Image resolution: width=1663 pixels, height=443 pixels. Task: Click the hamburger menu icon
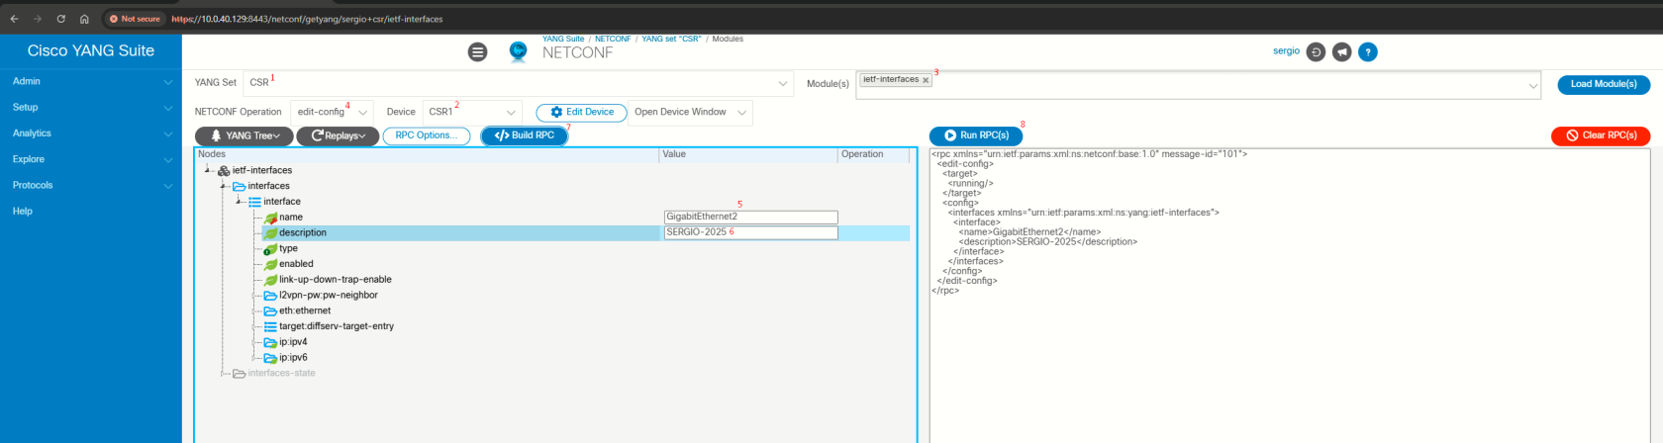[477, 52]
